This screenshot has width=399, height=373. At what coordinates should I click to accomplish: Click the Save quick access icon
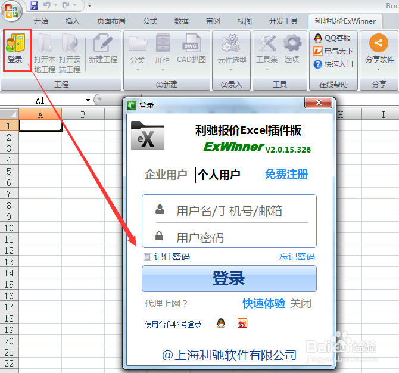(x=33, y=5)
